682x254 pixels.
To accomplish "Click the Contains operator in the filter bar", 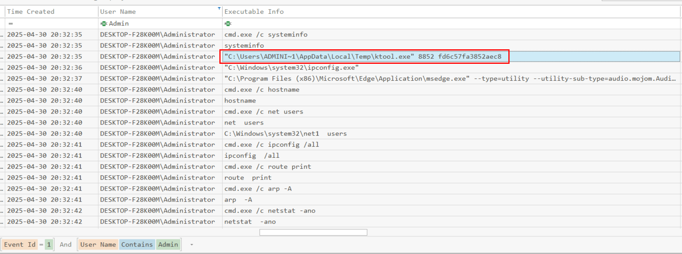I will pyautogui.click(x=137, y=245).
